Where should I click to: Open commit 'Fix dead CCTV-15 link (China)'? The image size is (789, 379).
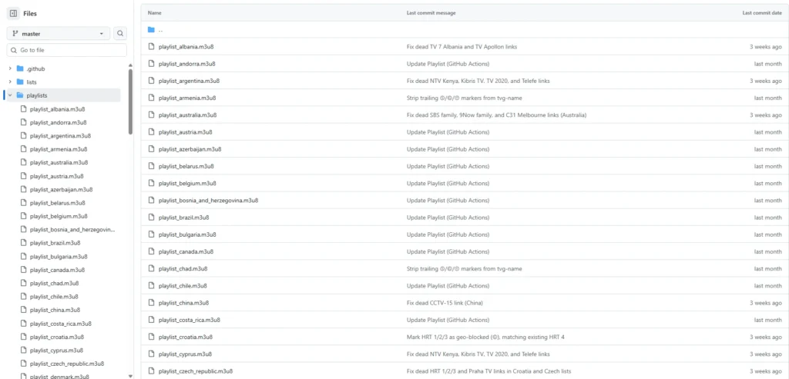coord(445,303)
